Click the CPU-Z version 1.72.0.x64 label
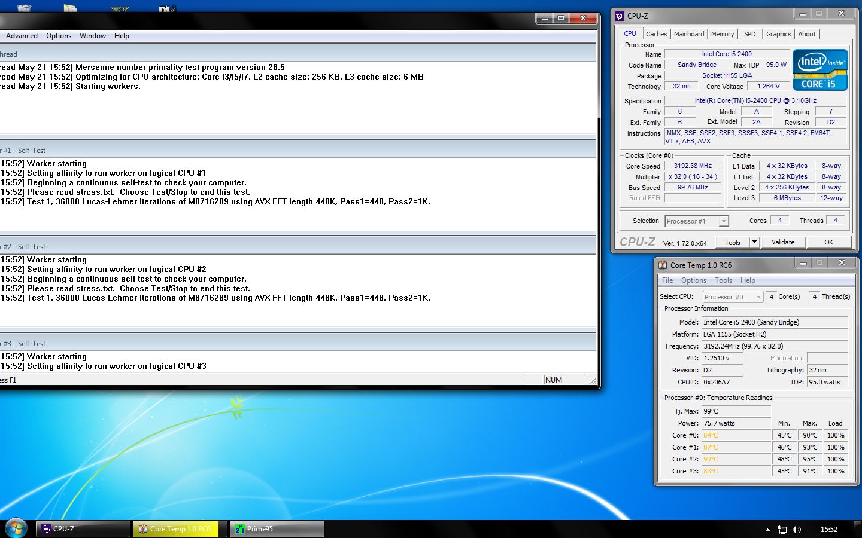862x538 pixels. pos(685,243)
